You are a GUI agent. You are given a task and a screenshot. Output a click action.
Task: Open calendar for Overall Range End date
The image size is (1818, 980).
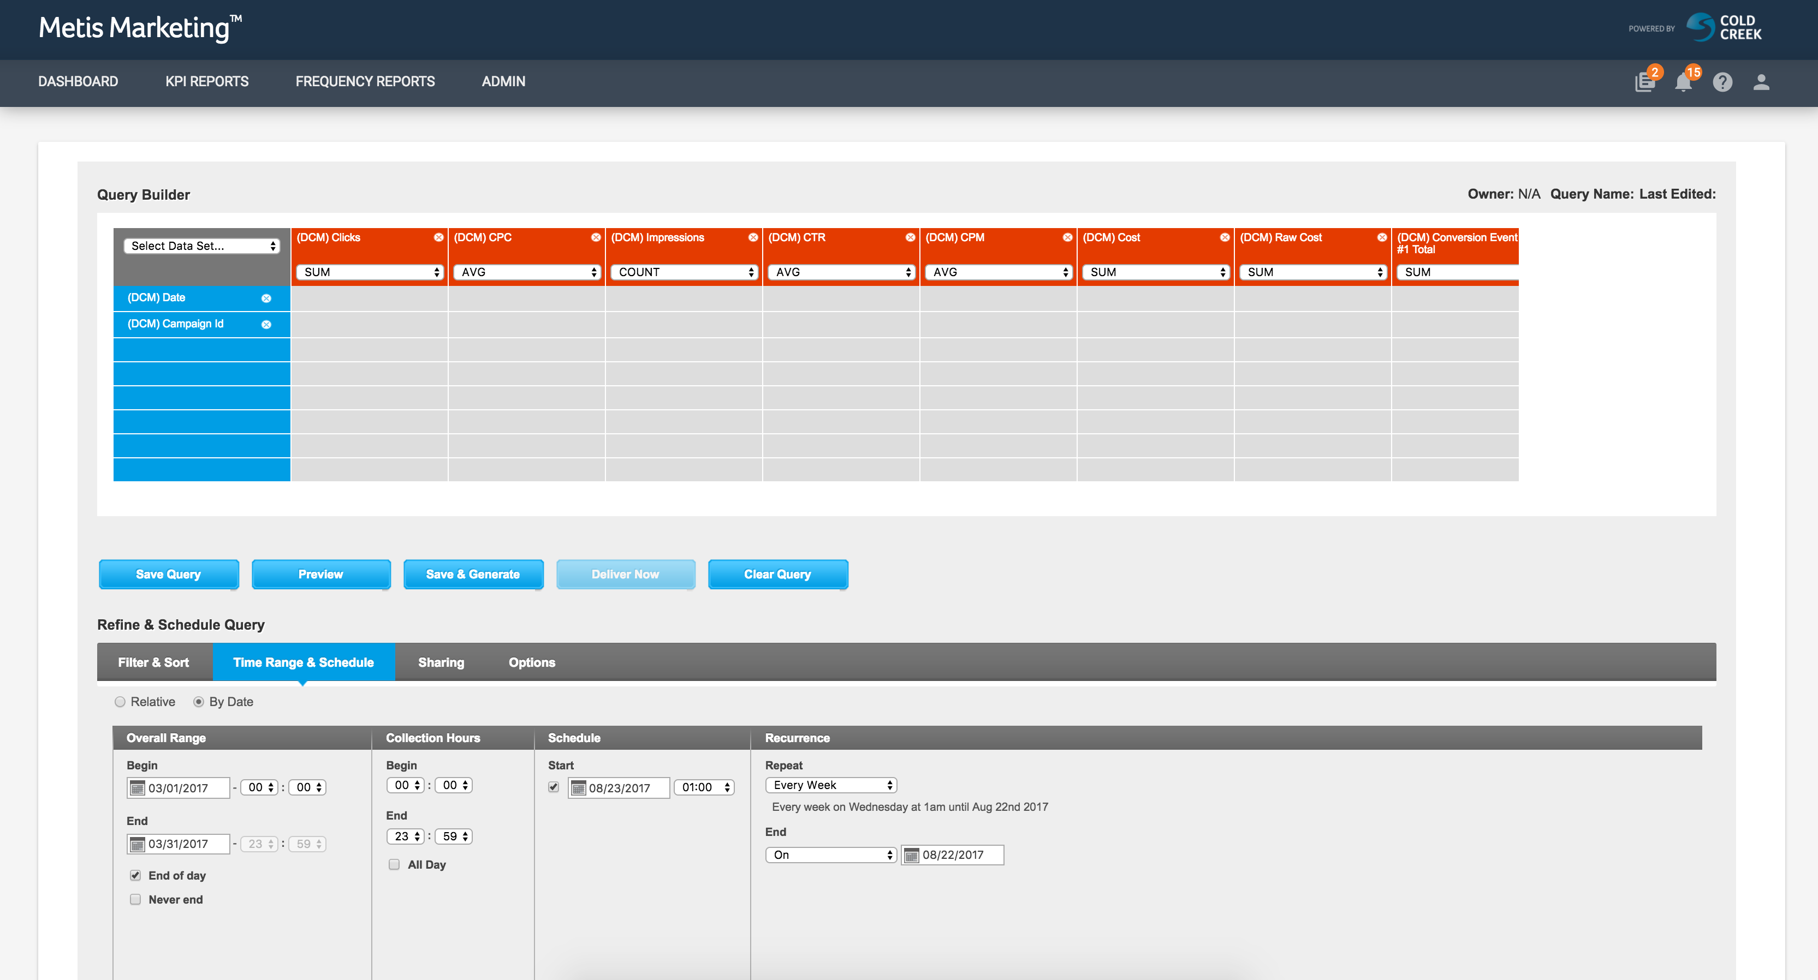point(138,844)
